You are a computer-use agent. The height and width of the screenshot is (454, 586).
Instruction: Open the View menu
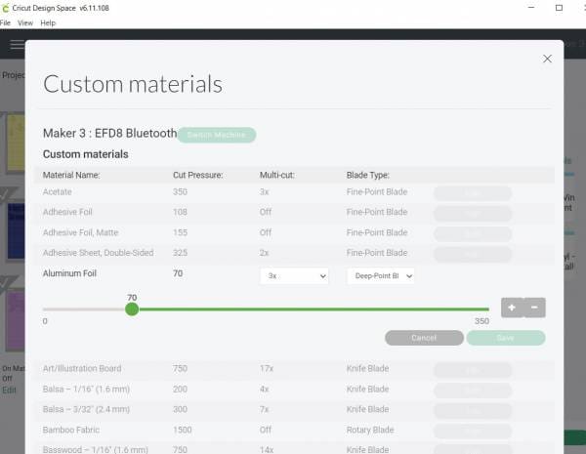pyautogui.click(x=25, y=23)
